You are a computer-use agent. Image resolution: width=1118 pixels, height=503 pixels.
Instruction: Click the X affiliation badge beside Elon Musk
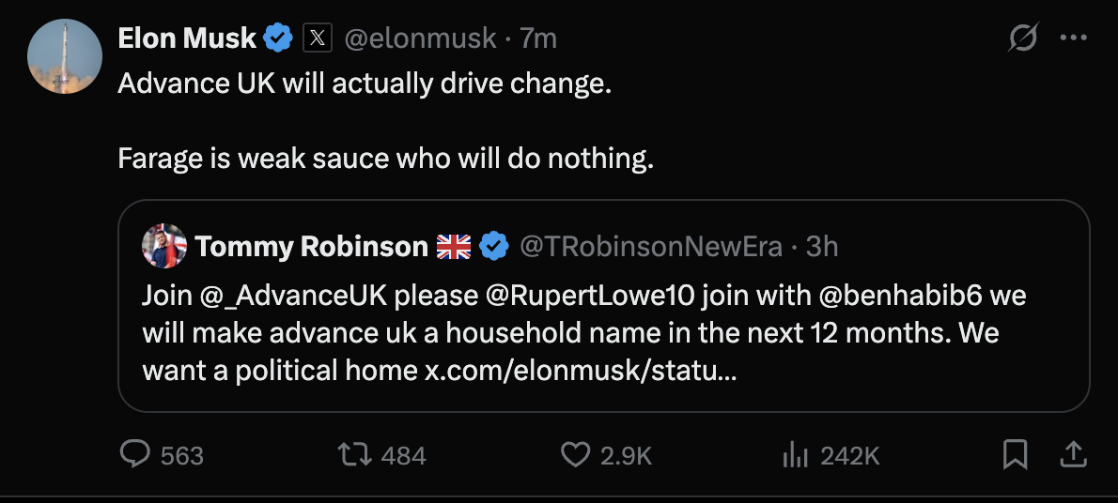(318, 38)
